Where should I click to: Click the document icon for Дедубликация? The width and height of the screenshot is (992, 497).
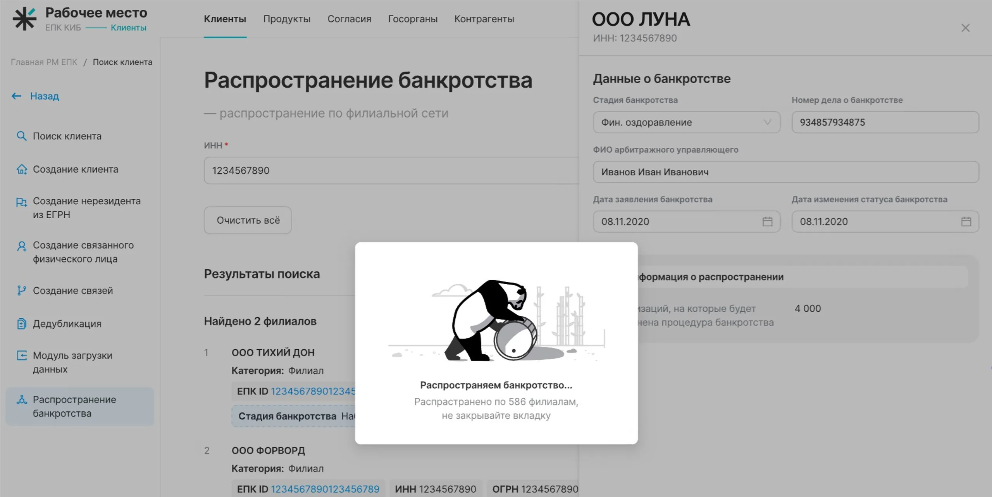click(22, 323)
